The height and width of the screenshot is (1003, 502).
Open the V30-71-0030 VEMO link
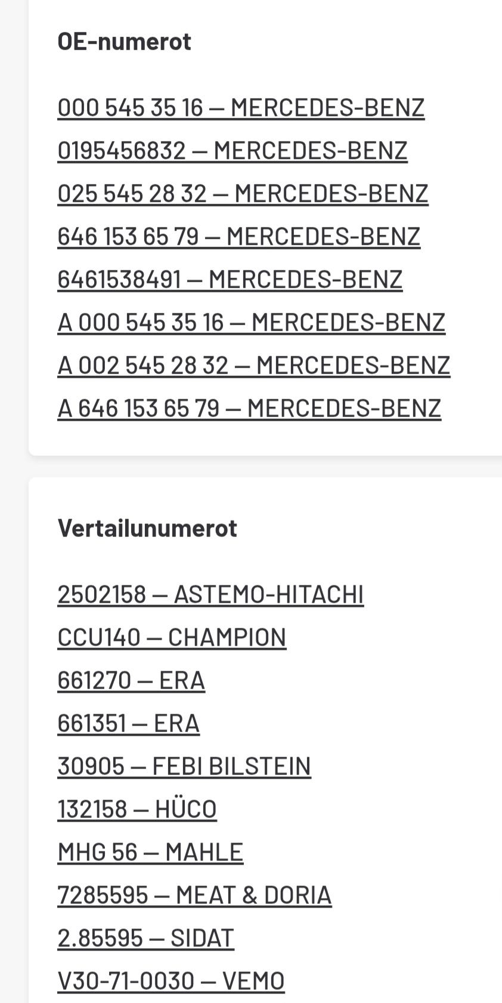coord(171,982)
